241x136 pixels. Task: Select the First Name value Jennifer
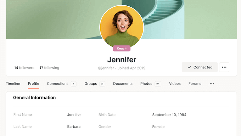point(74,115)
